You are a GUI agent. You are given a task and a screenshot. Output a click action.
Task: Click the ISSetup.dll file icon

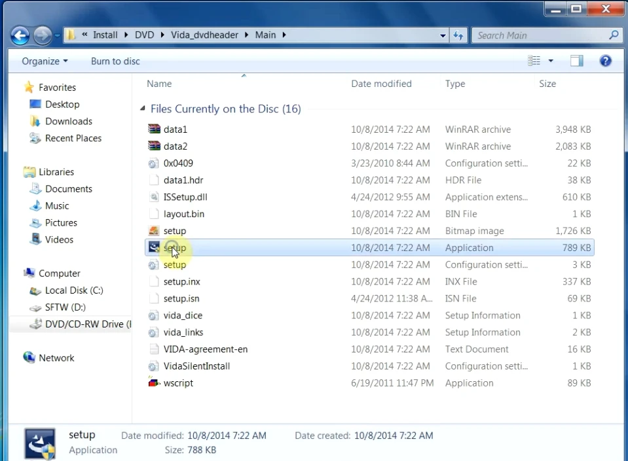(x=154, y=197)
